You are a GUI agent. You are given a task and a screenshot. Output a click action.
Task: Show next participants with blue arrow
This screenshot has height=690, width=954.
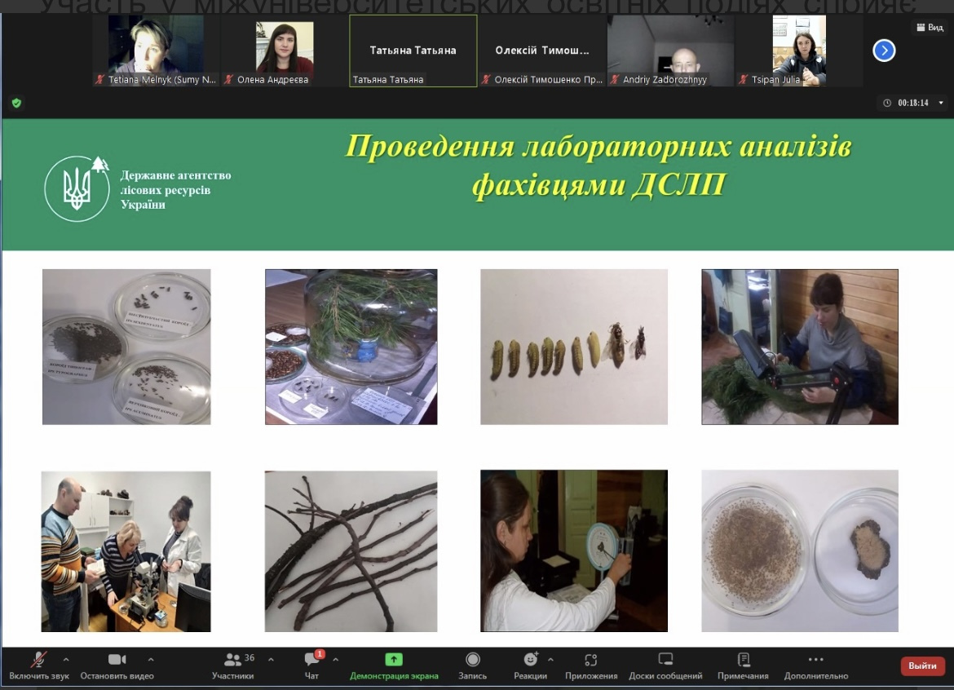pyautogui.click(x=884, y=51)
